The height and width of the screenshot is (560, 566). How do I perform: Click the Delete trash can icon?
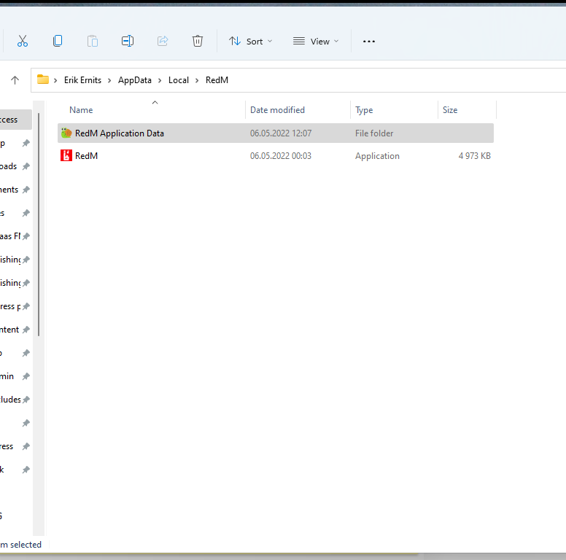(198, 41)
